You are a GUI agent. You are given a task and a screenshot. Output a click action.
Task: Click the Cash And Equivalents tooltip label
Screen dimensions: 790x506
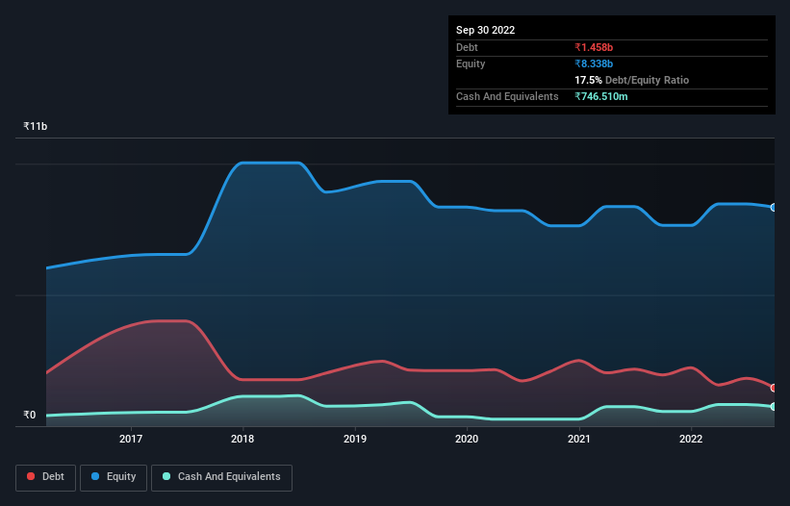pyautogui.click(x=507, y=96)
